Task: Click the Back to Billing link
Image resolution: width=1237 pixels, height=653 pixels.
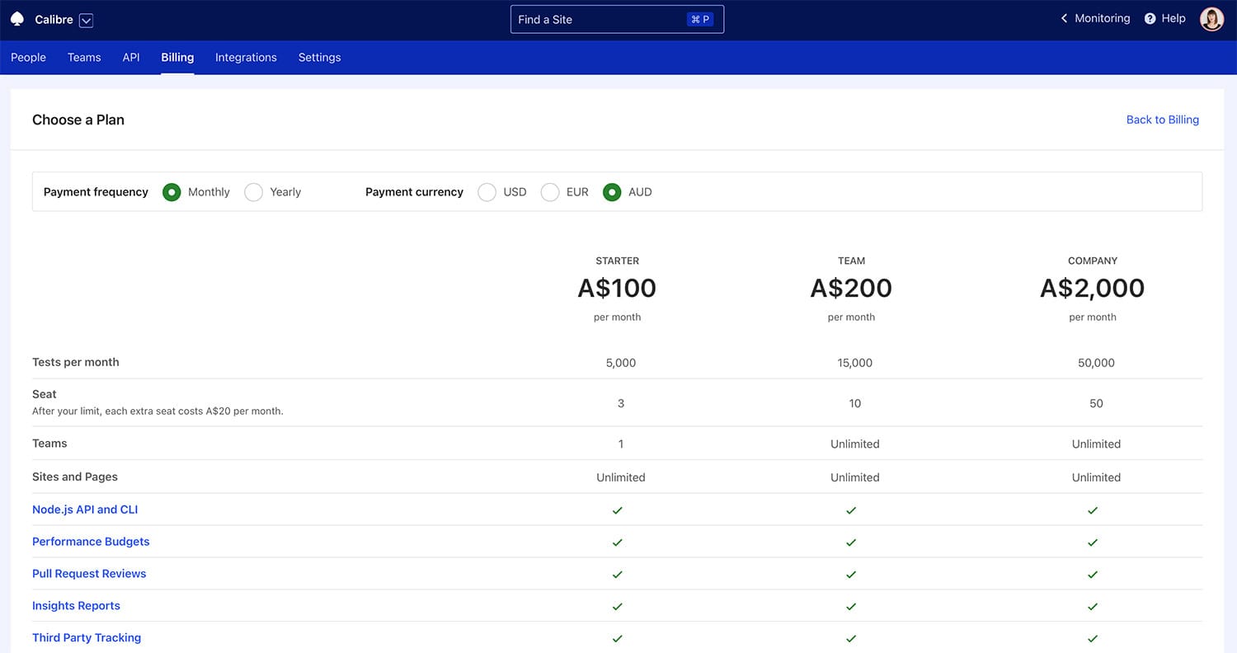Action: tap(1162, 120)
